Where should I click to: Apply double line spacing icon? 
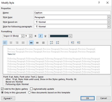(x=43, y=43)
